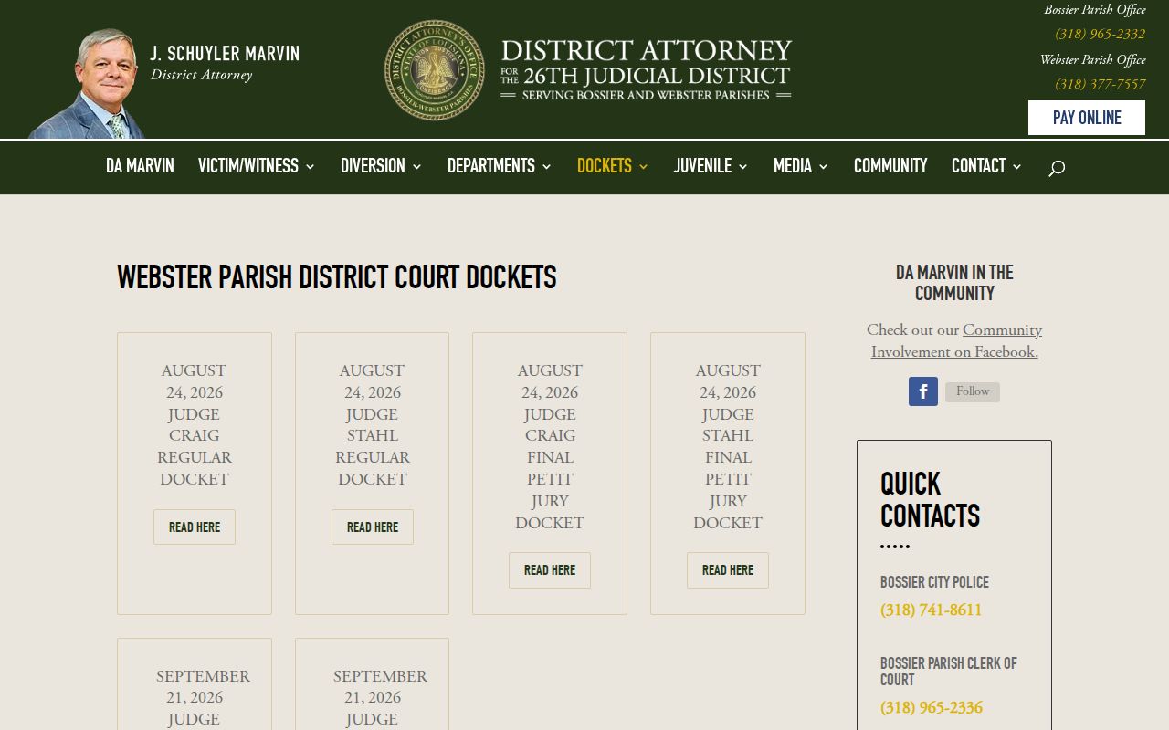Image resolution: width=1169 pixels, height=730 pixels.
Task: Select the Dockets menu label
Action: [605, 166]
